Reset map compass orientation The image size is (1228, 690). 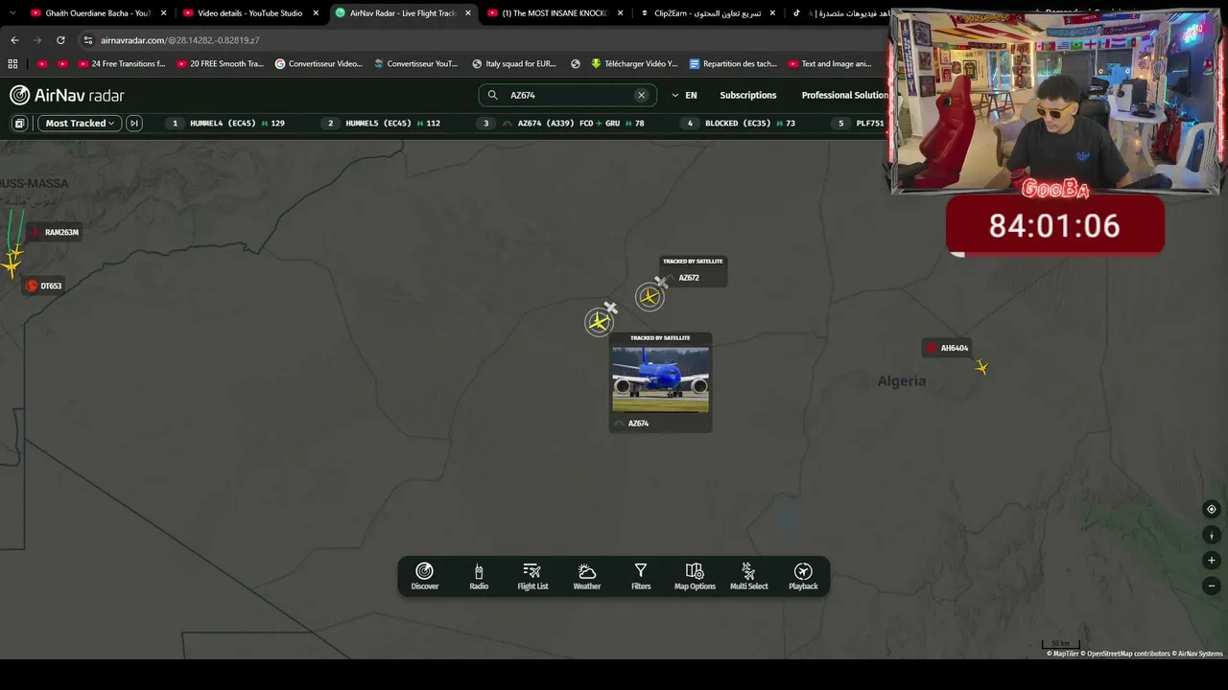click(x=1212, y=535)
